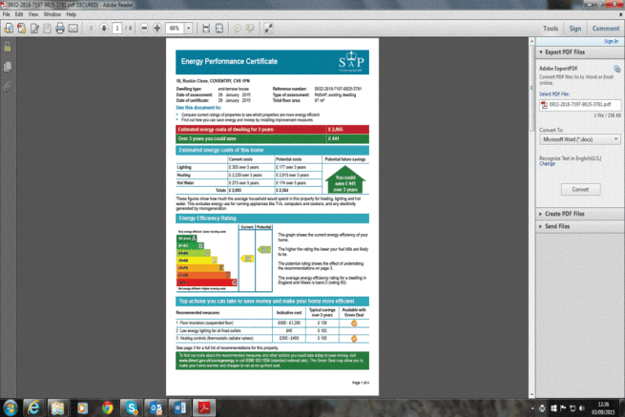Click the email envelope icon
The image size is (625, 417).
[x=73, y=29]
